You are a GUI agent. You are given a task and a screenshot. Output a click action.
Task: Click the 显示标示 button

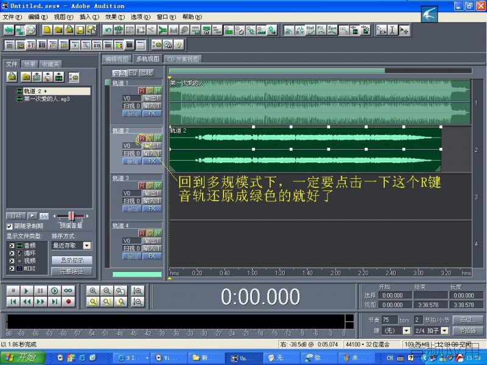click(72, 260)
